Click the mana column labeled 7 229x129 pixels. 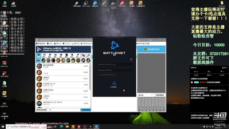tap(164, 104)
